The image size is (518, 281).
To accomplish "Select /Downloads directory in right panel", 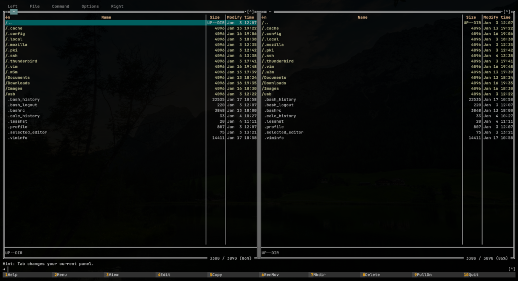I will [x=387, y=83].
